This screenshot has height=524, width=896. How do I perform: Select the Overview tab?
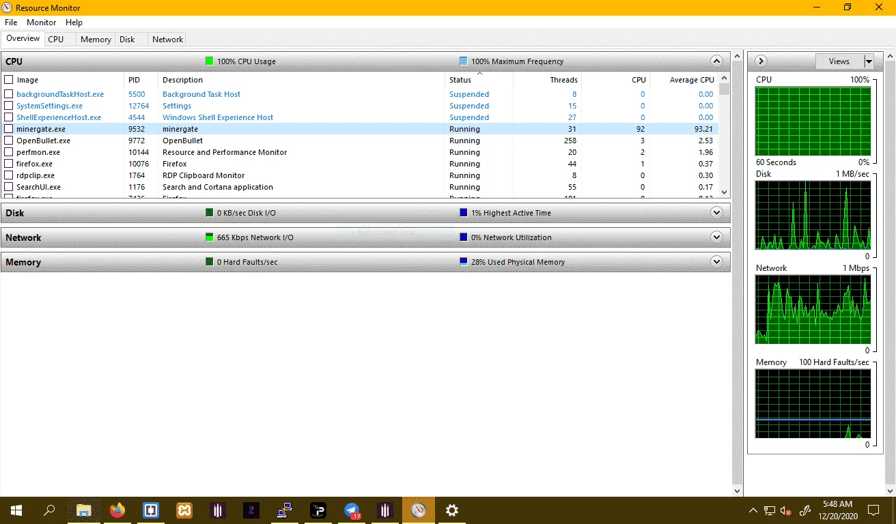tap(23, 39)
